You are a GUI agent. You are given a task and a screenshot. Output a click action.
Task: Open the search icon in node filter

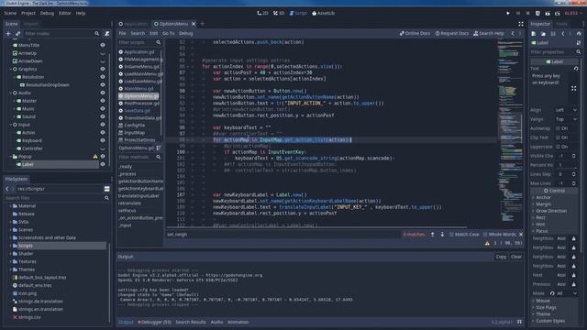pos(97,34)
